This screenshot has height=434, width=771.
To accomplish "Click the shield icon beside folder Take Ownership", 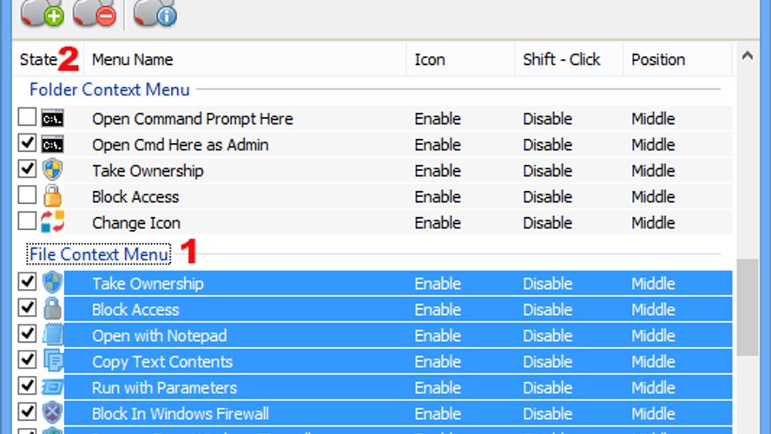I will [52, 170].
